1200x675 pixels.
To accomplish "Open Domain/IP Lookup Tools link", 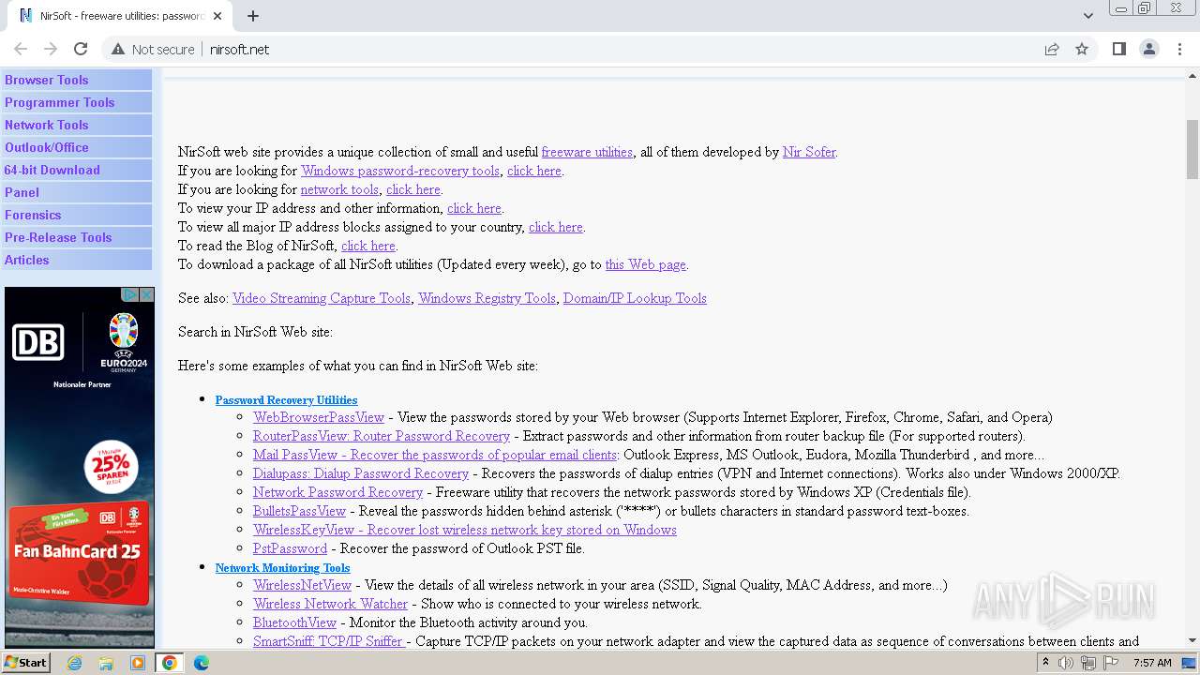I will [635, 298].
